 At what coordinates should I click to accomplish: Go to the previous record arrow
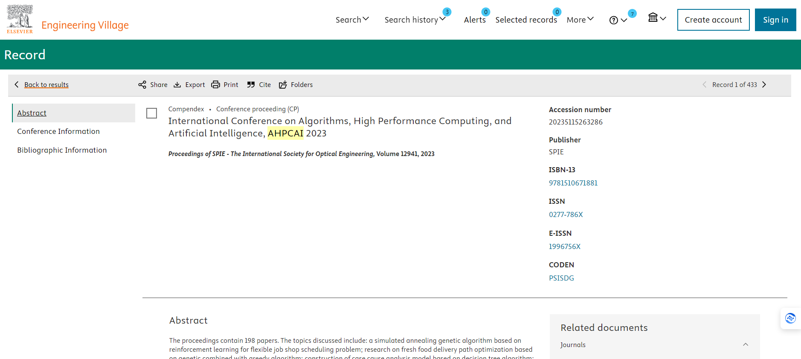pos(704,84)
